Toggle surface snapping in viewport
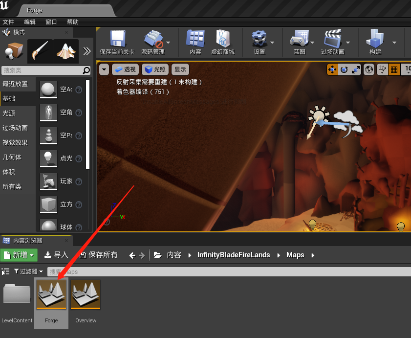This screenshot has width=411, height=338. [383, 69]
